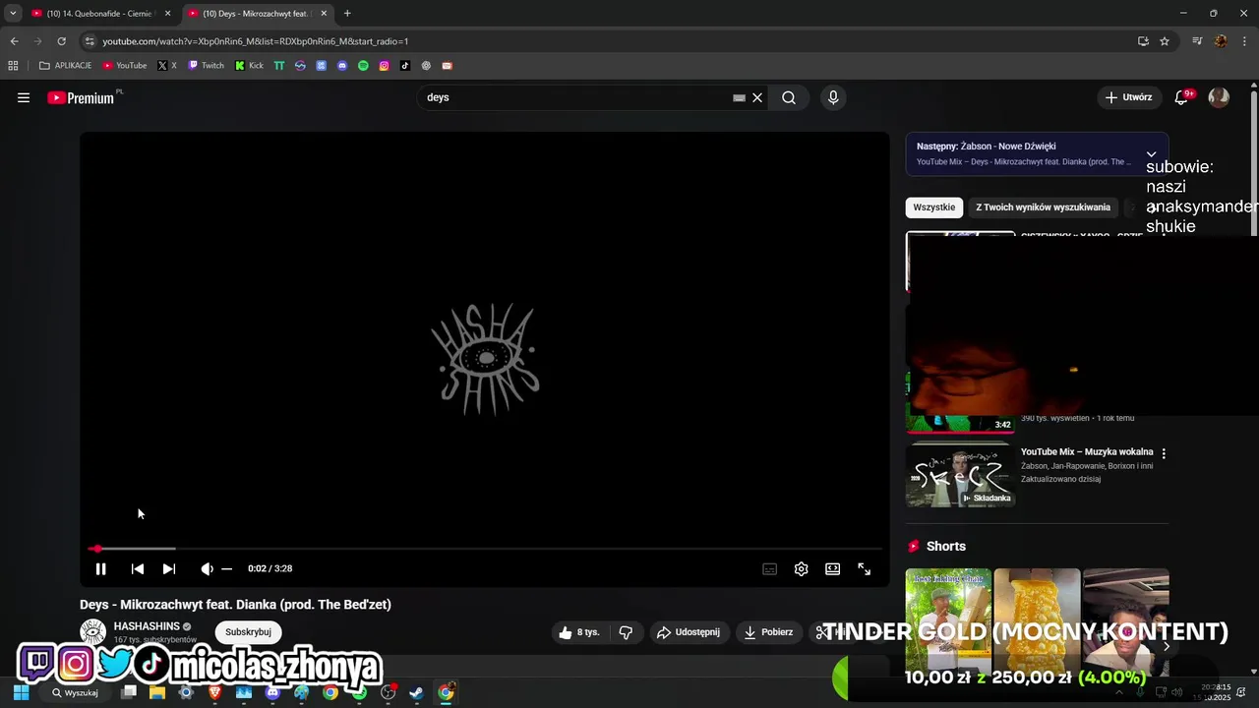Open the Twitch bookmark
Screen dimensions: 1259x708
tap(207, 66)
